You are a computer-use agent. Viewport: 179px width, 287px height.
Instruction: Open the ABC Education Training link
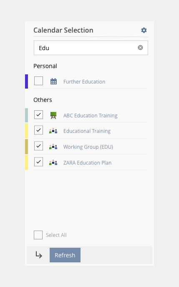click(x=90, y=115)
